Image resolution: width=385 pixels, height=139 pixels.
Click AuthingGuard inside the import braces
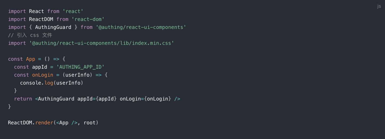tap(53, 27)
